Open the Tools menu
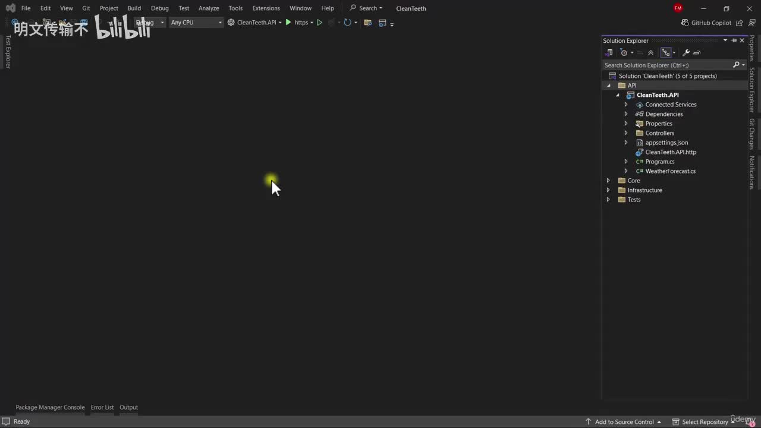Viewport: 761px width, 428px height. click(235, 8)
